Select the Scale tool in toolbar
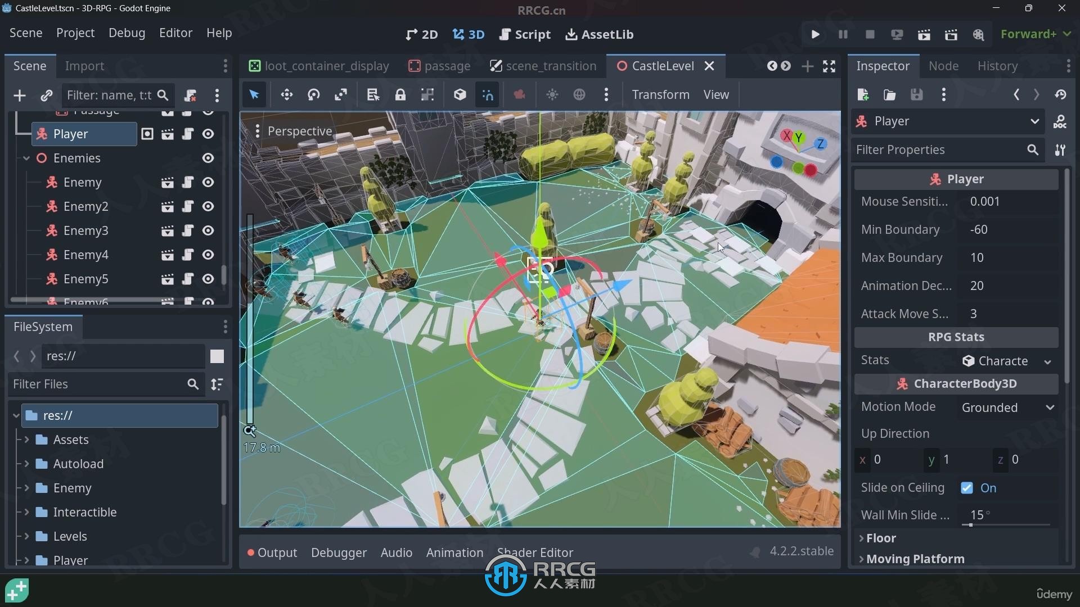This screenshot has height=607, width=1080. [341, 95]
